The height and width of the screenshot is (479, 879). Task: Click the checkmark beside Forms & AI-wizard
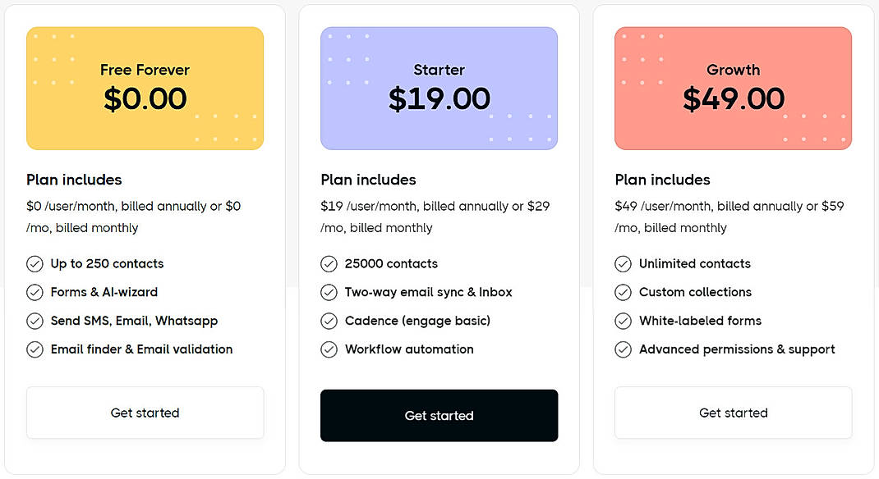[x=35, y=292]
